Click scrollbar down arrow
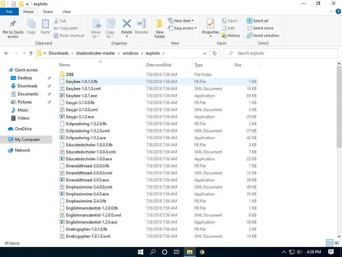Viewport: 342px width, 257px height. (339, 237)
